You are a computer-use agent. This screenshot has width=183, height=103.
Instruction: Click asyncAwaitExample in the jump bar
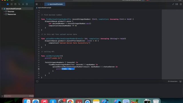(x=45, y=8)
